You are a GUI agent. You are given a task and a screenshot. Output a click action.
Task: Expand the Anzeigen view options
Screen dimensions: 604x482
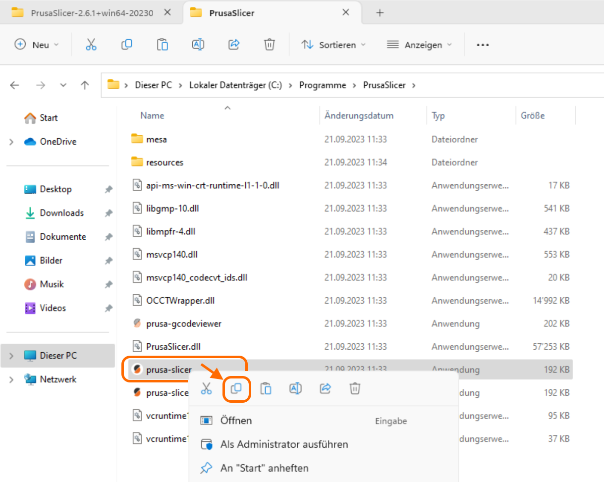pos(420,45)
